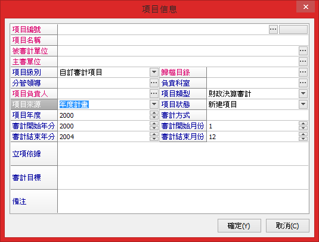This screenshot has width=319, height=242.
Task: Browse the 歸檔目錄 ellipsis button
Action: [x=303, y=72]
